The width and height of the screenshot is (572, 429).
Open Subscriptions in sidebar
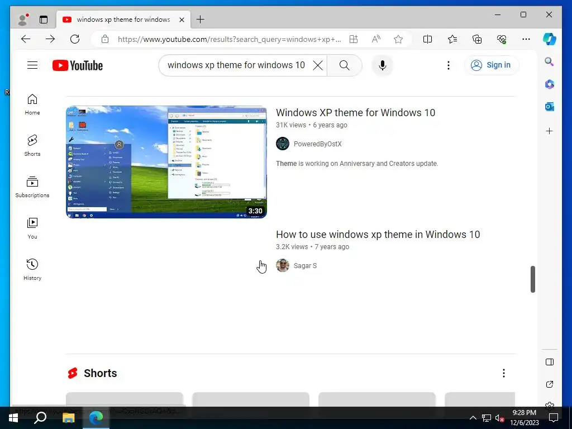32,187
